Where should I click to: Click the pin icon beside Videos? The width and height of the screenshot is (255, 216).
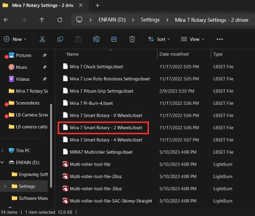click(x=44, y=79)
